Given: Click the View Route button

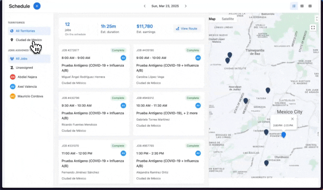Looking at the screenshot, I should [187, 29].
